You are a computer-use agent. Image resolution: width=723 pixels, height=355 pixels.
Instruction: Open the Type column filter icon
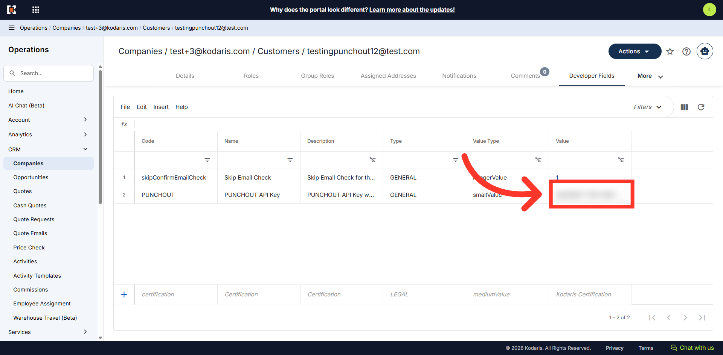coord(456,160)
